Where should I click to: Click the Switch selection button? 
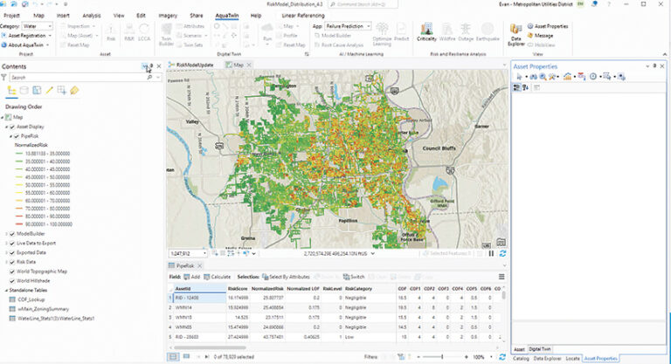click(x=354, y=277)
